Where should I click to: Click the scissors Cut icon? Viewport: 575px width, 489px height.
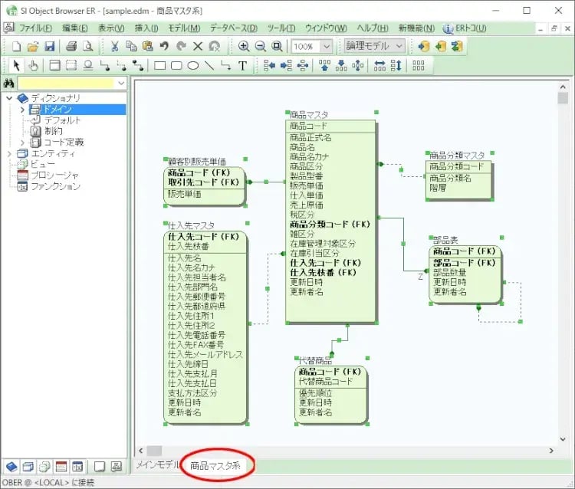pos(114,46)
